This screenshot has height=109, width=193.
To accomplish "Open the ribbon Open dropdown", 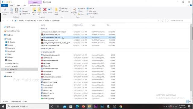I will click(x=81, y=8).
